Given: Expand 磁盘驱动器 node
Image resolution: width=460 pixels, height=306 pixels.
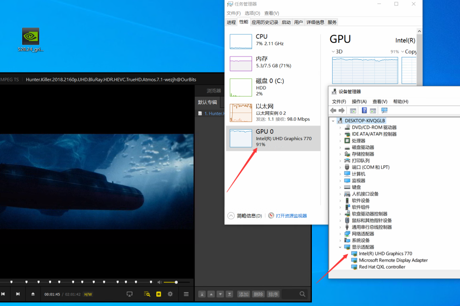Looking at the screenshot, I should coord(340,147).
